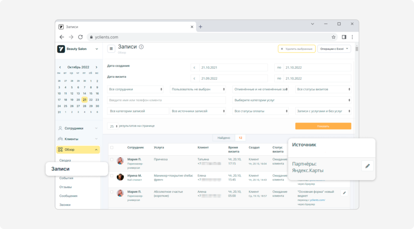Open the Все сотрудники dropdown
This screenshot has height=229, width=414.
135,89
